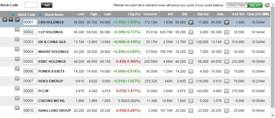Click the refresh watch list icon
The width and height of the screenshot is (275, 118).
point(267,5)
